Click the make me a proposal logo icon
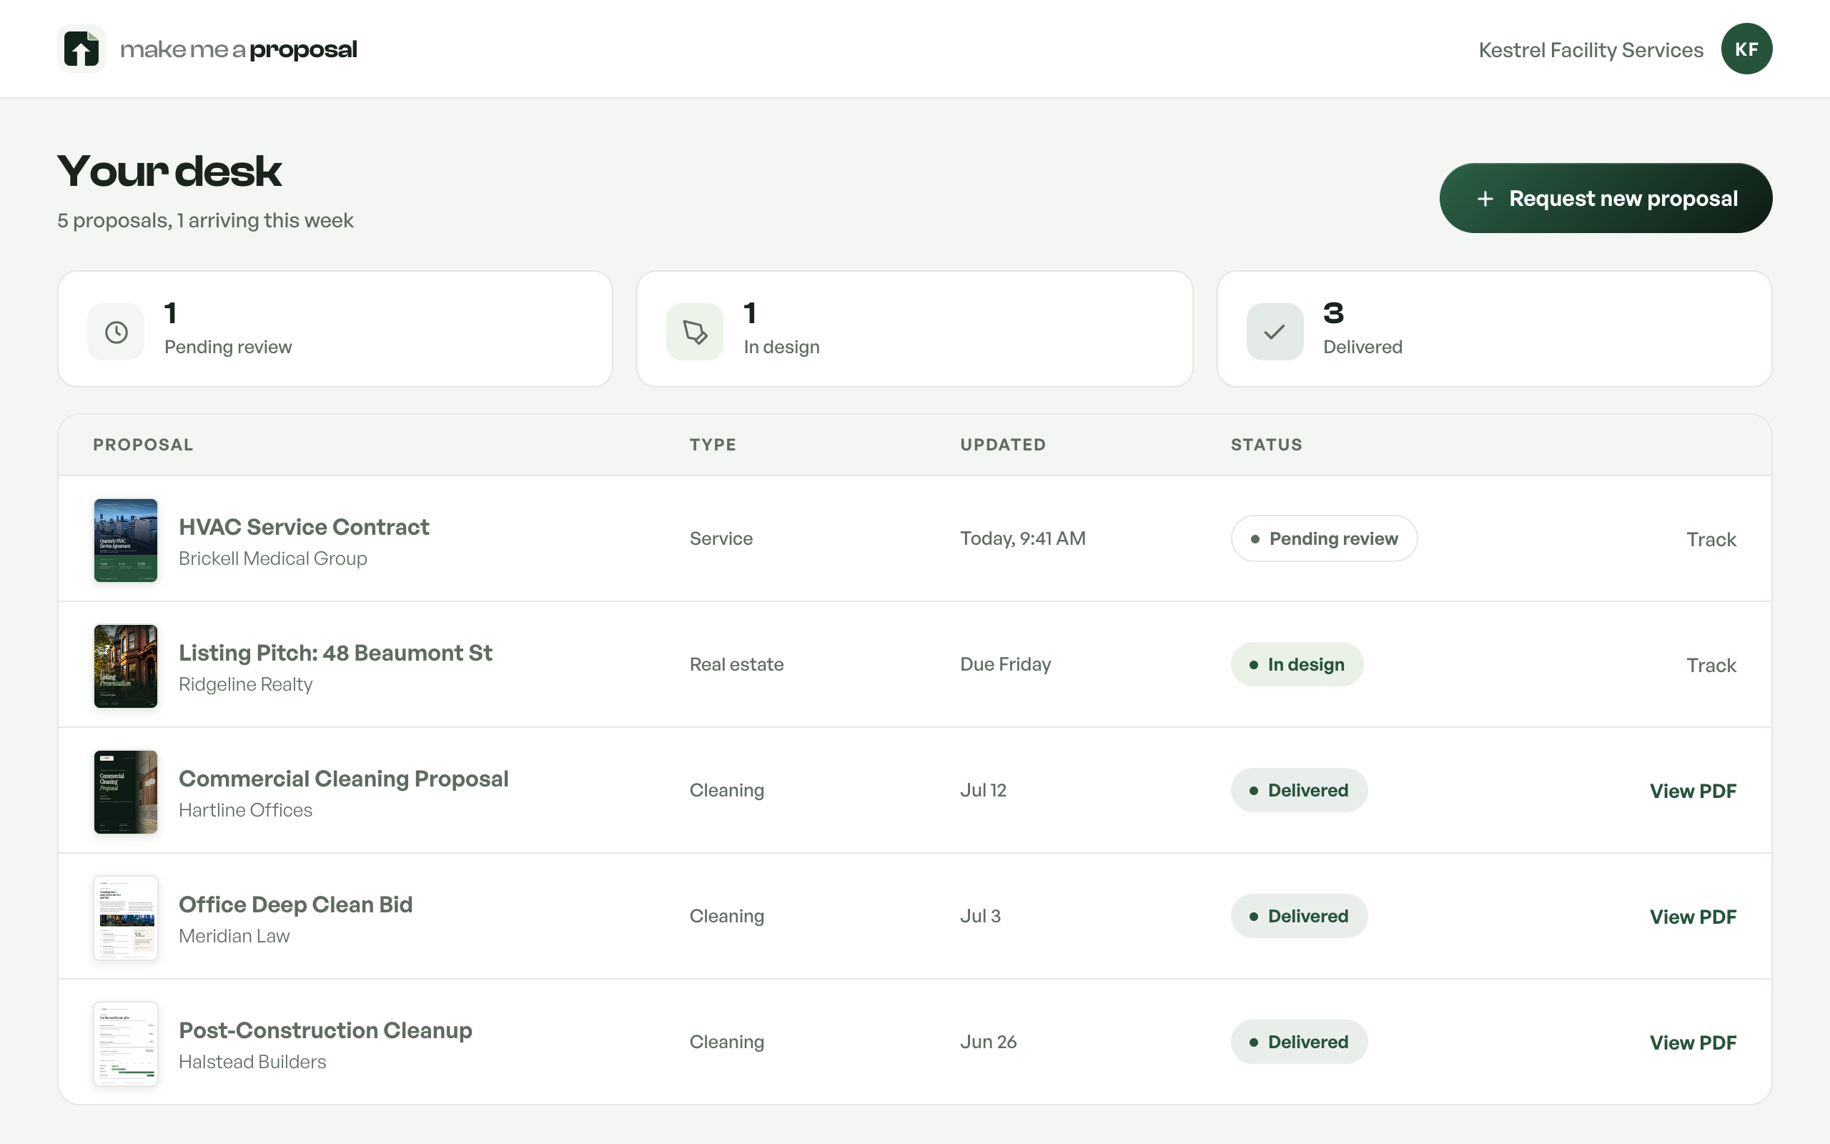The height and width of the screenshot is (1144, 1830). (x=81, y=49)
